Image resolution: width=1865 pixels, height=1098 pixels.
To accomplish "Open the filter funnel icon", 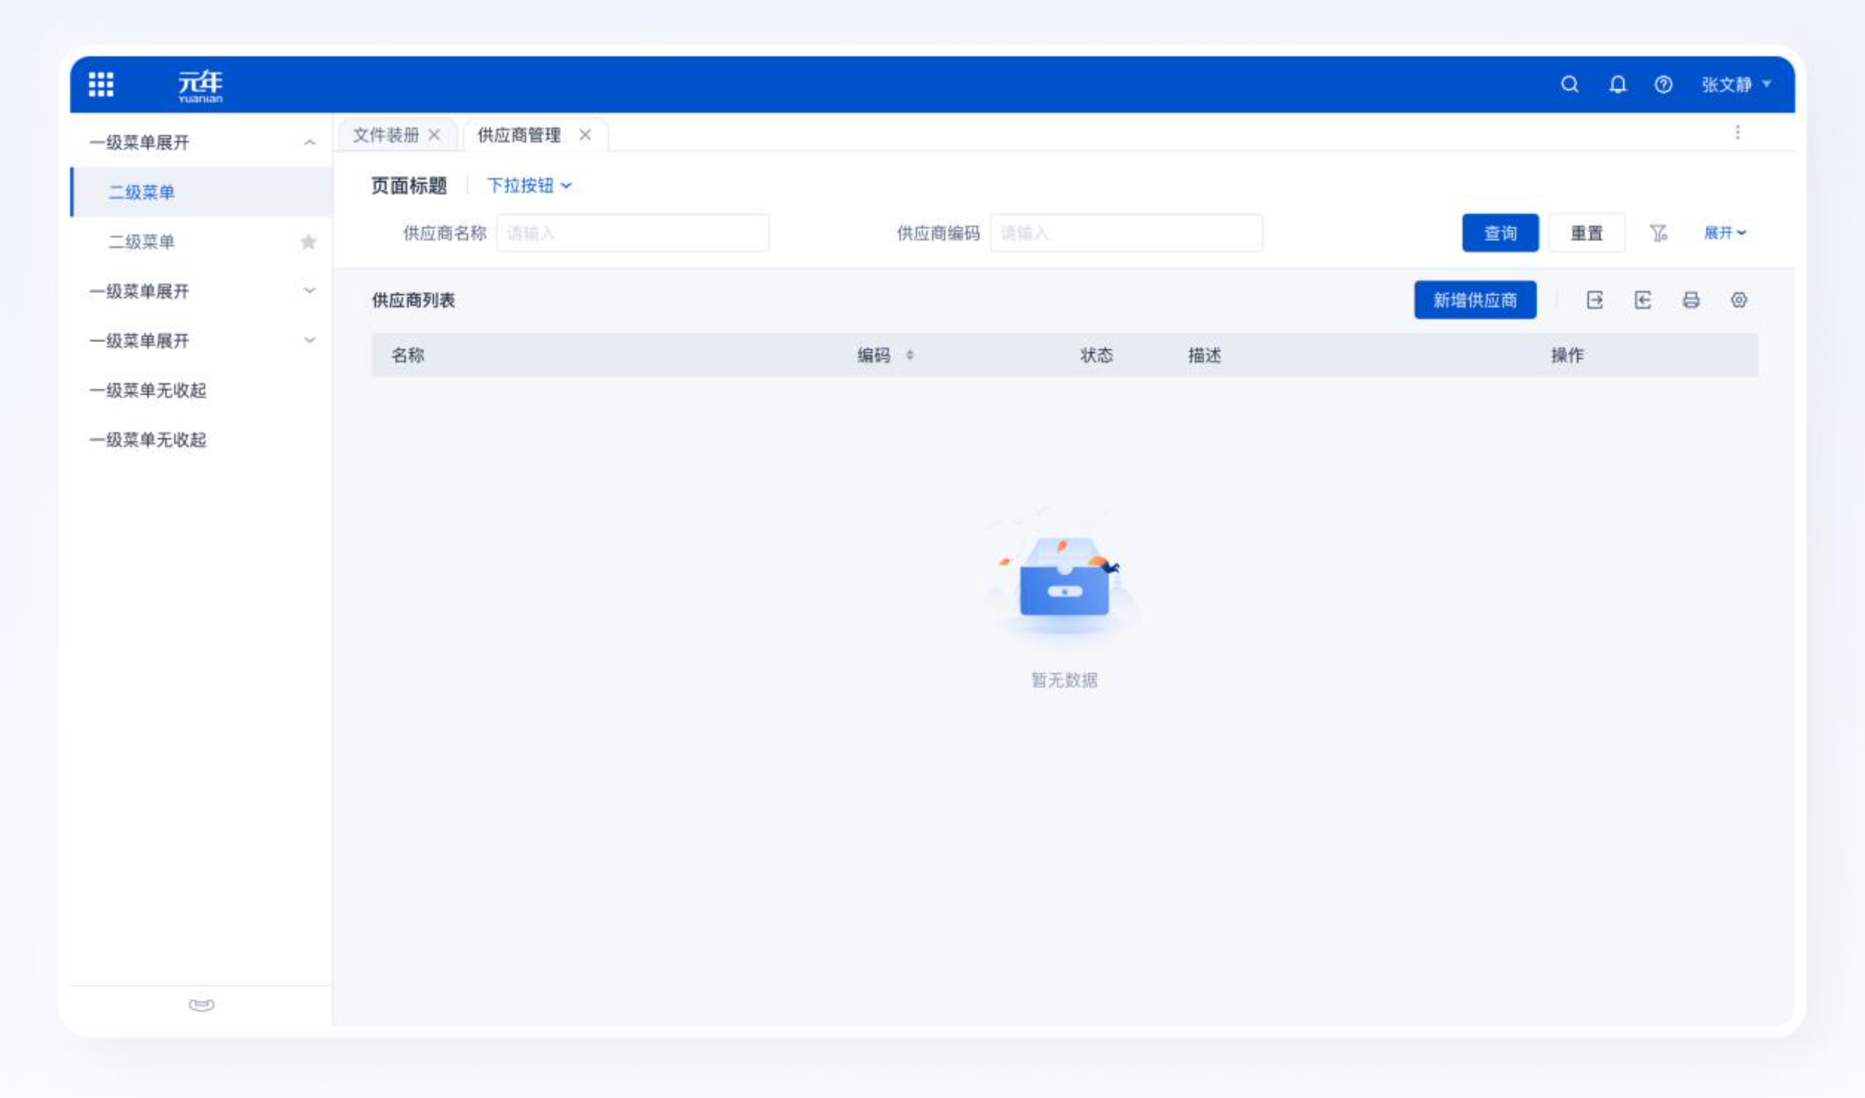I will tap(1658, 233).
